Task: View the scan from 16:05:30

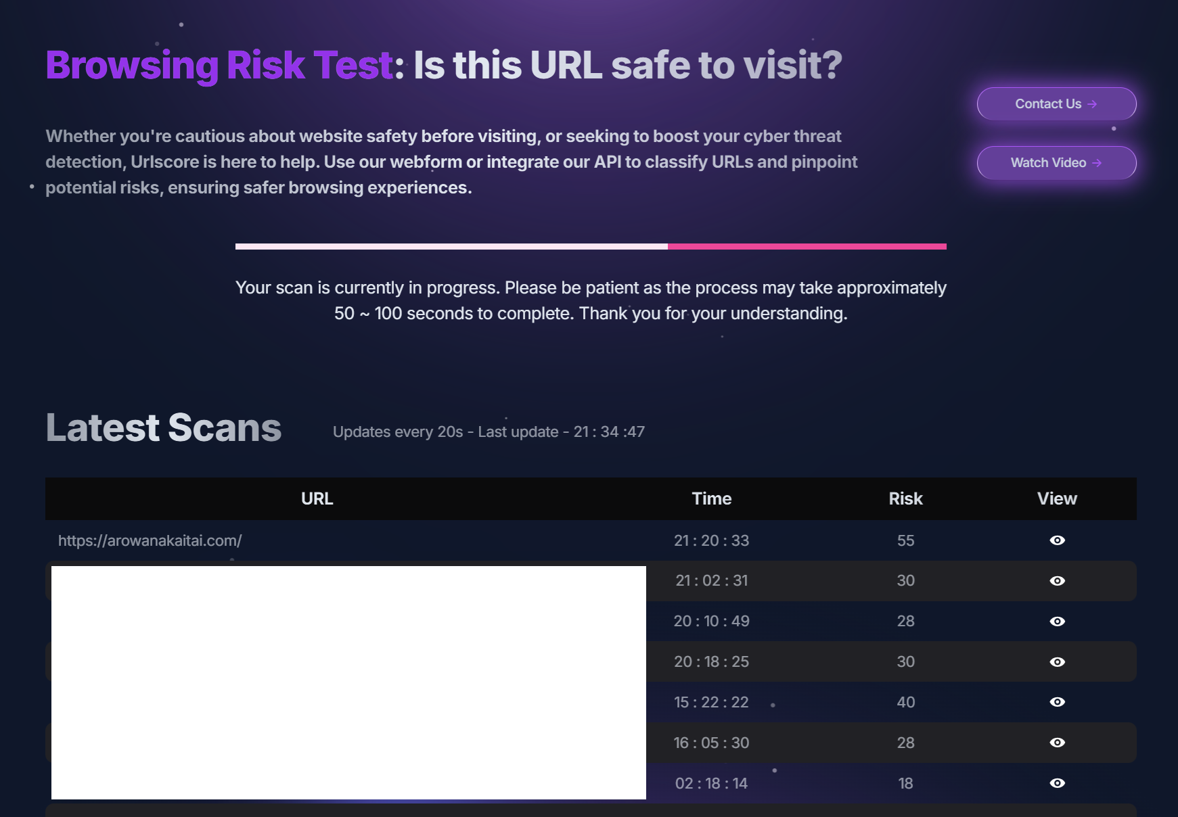Action: coord(1057,743)
